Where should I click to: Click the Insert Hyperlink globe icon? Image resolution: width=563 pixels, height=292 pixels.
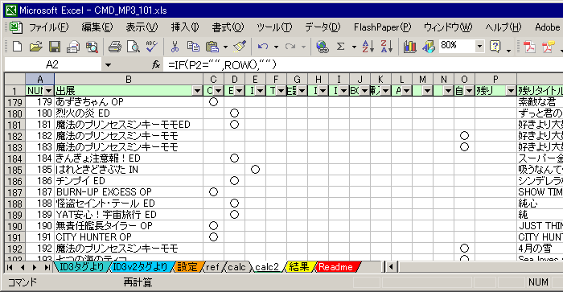[322, 47]
